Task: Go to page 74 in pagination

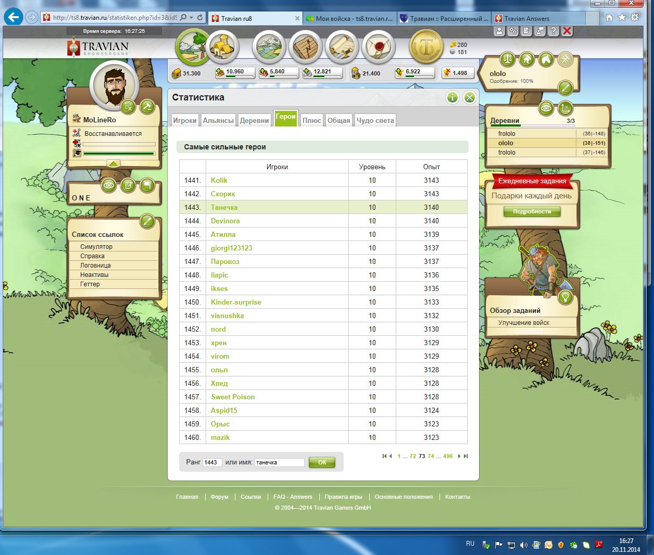Action: pos(431,456)
